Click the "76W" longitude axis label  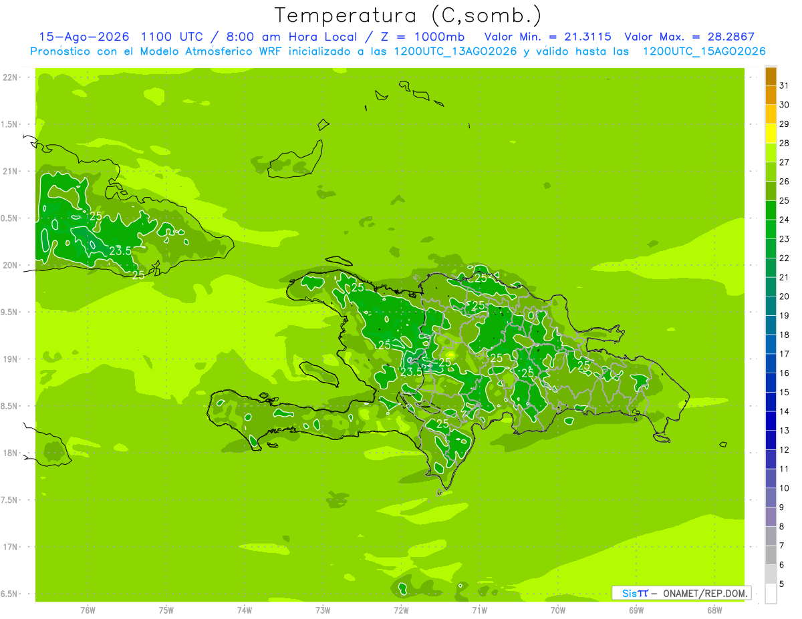pos(88,610)
